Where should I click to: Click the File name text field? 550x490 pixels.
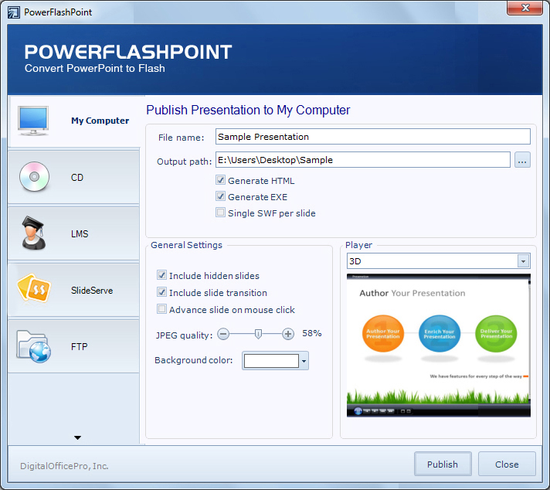[x=372, y=137]
